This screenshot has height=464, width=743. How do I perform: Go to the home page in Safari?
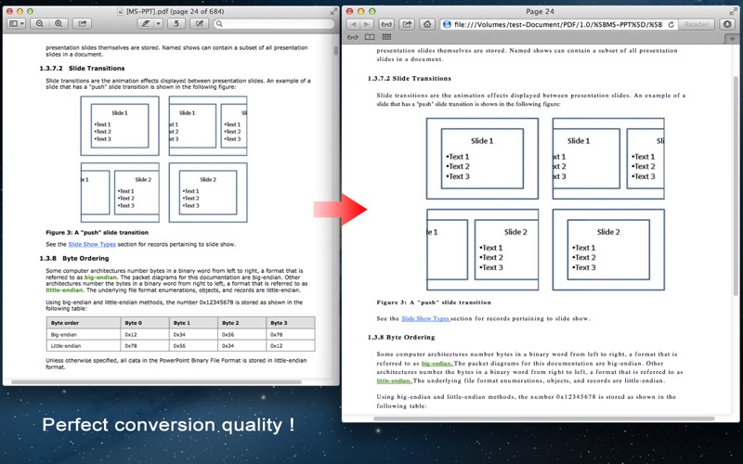[427, 24]
